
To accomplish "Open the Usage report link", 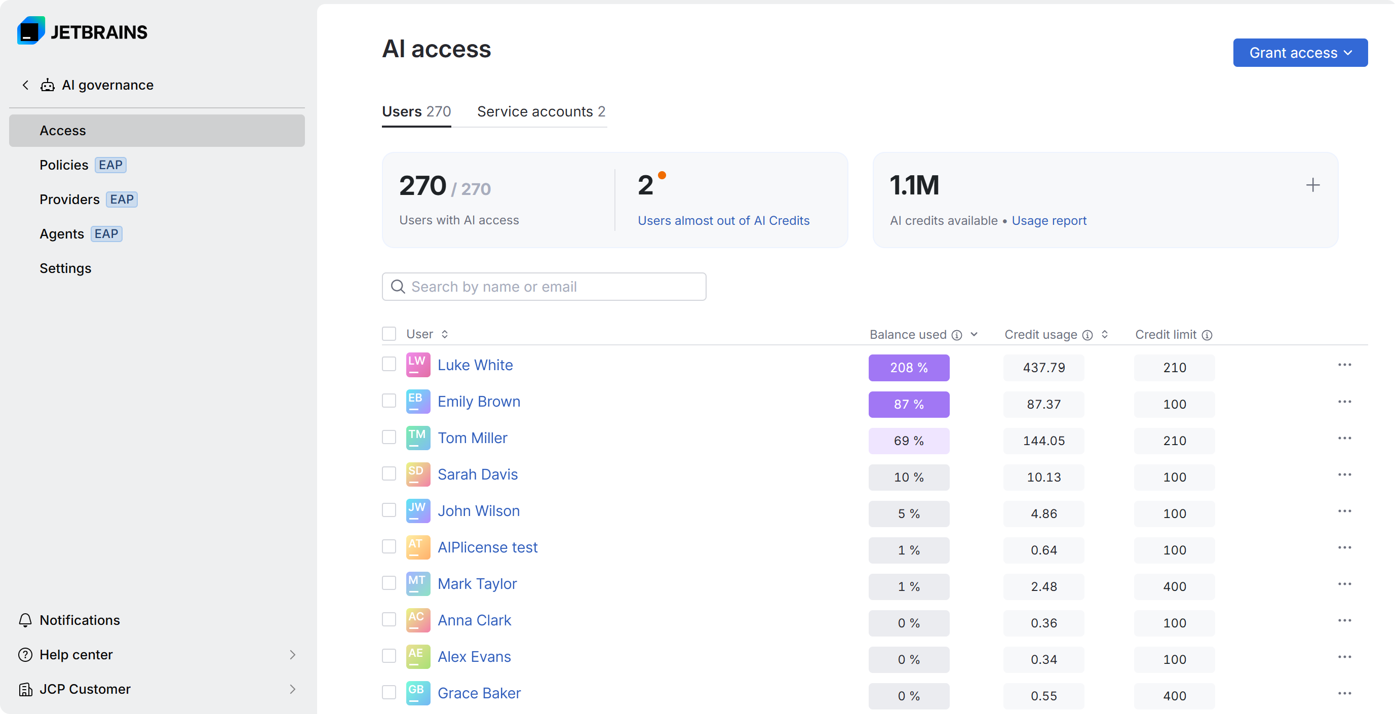I will (1049, 221).
